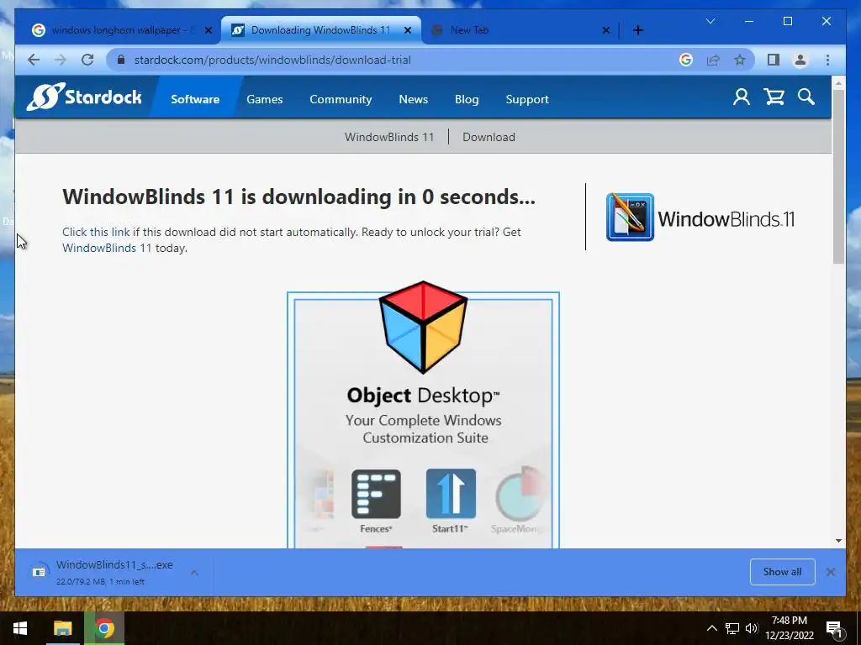Click the Object Desktop cube logo
The image size is (861, 645).
click(x=423, y=327)
